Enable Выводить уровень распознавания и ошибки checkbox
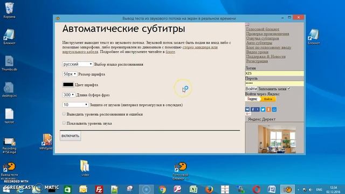This screenshot has width=345, height=194. click(64, 114)
